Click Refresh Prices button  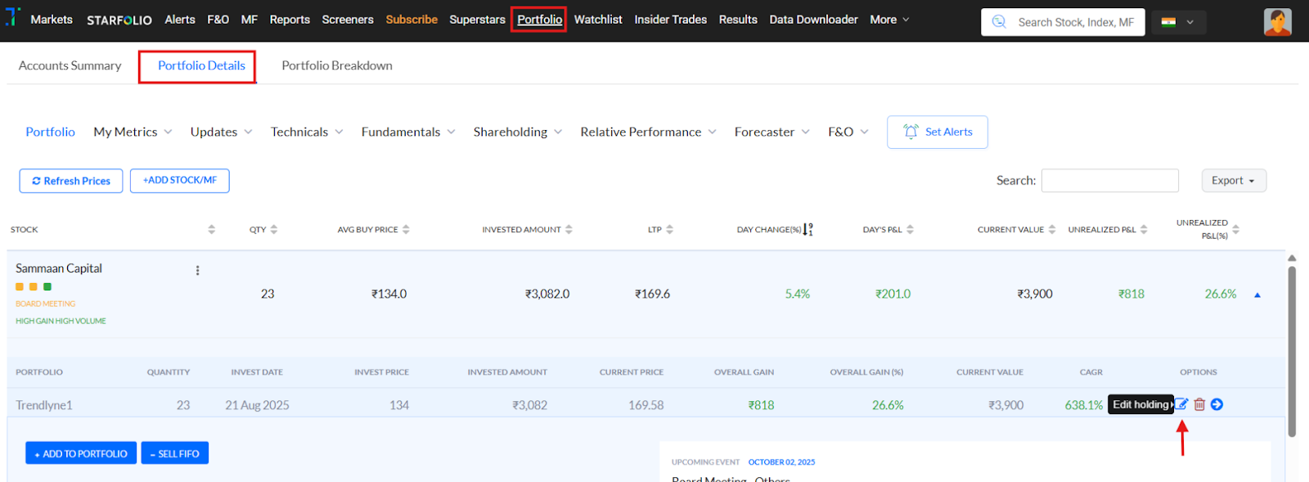click(71, 181)
